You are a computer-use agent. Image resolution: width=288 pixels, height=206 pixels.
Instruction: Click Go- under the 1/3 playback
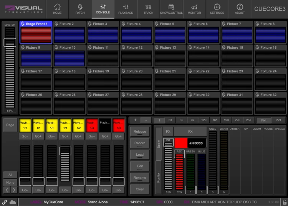pos(119,190)
